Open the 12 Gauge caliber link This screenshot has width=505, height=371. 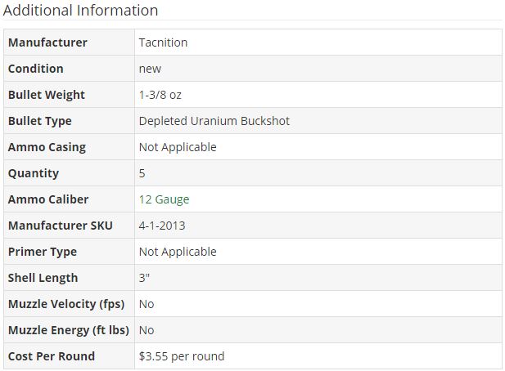point(164,199)
